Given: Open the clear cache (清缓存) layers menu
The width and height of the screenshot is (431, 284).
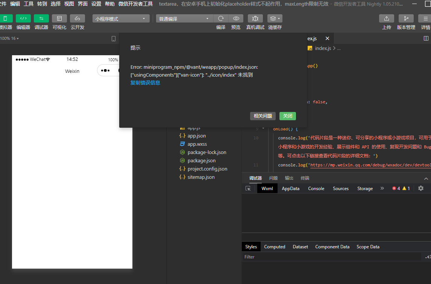Looking at the screenshot, I should tap(275, 18).
